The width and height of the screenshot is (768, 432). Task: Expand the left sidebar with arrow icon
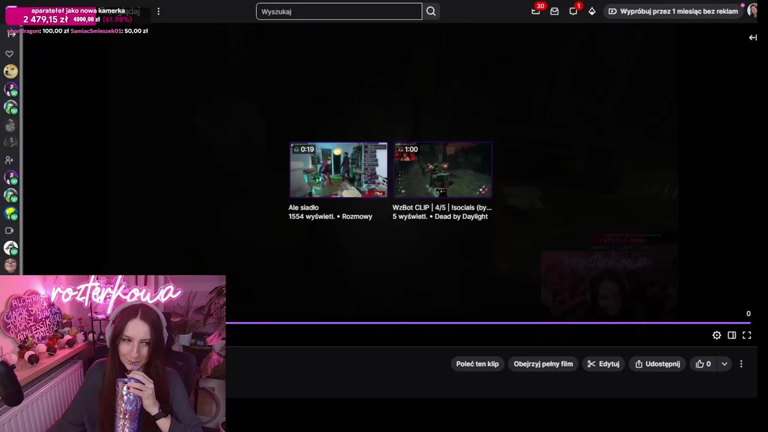tap(11, 34)
